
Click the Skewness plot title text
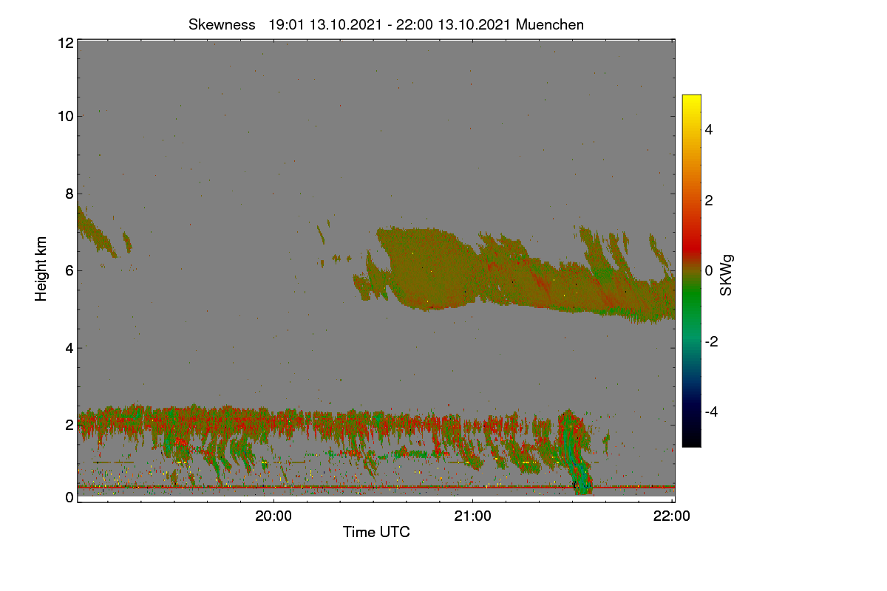point(386,24)
